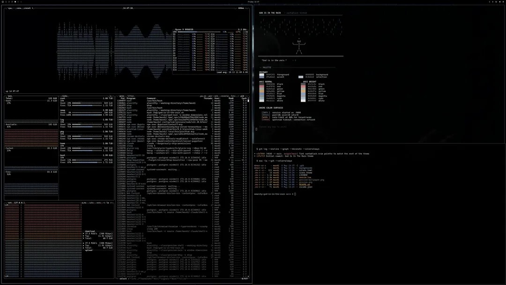Image resolution: width=506 pixels, height=285 pixels.
Task: Toggle pause in process list header
Action: [203, 96]
